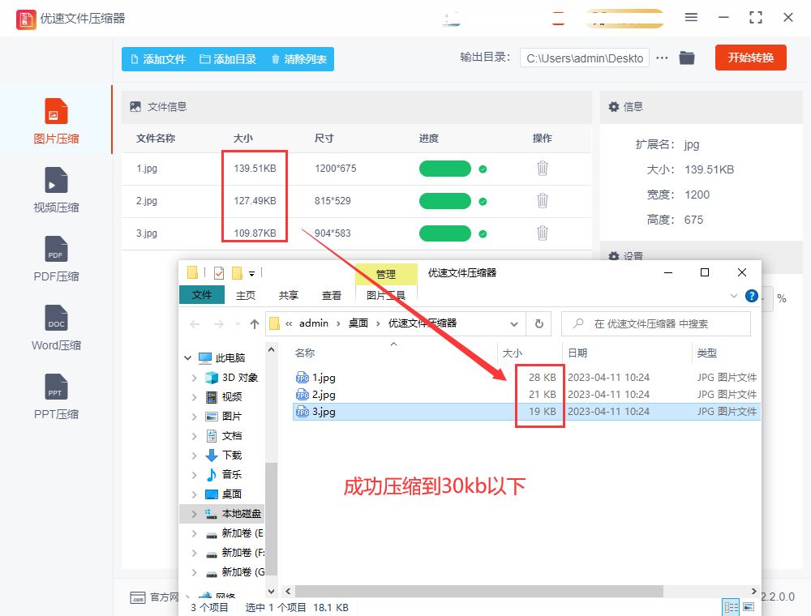
Task: Open the address bar dropdown in Explorer
Action: point(514,323)
